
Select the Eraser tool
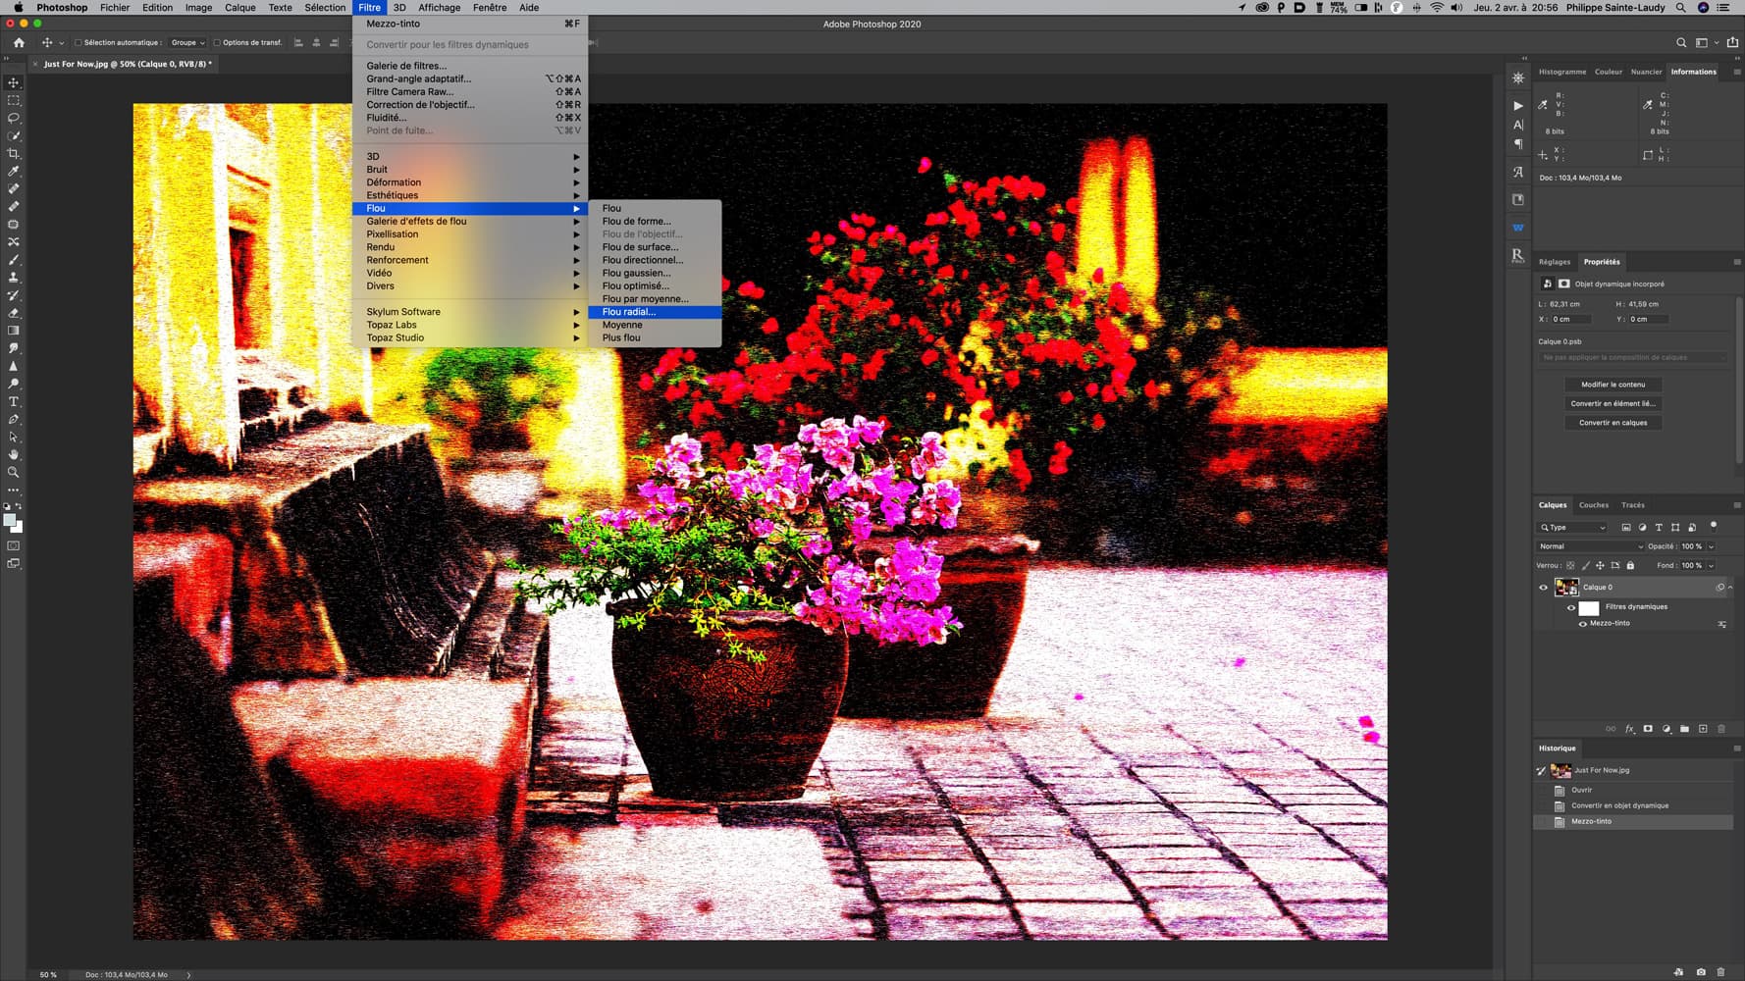pos(14,313)
